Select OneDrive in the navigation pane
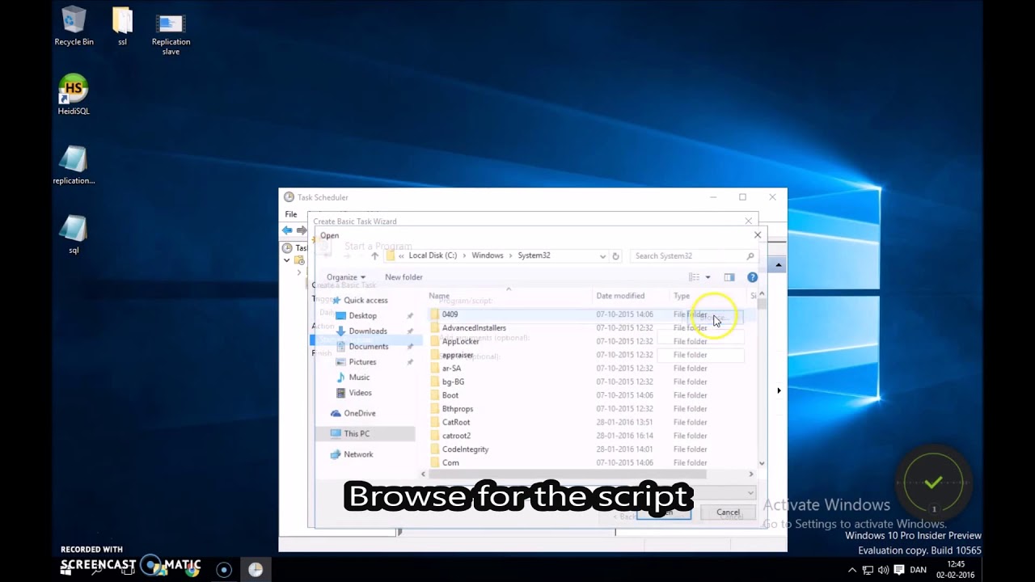1035x582 pixels. (x=360, y=413)
